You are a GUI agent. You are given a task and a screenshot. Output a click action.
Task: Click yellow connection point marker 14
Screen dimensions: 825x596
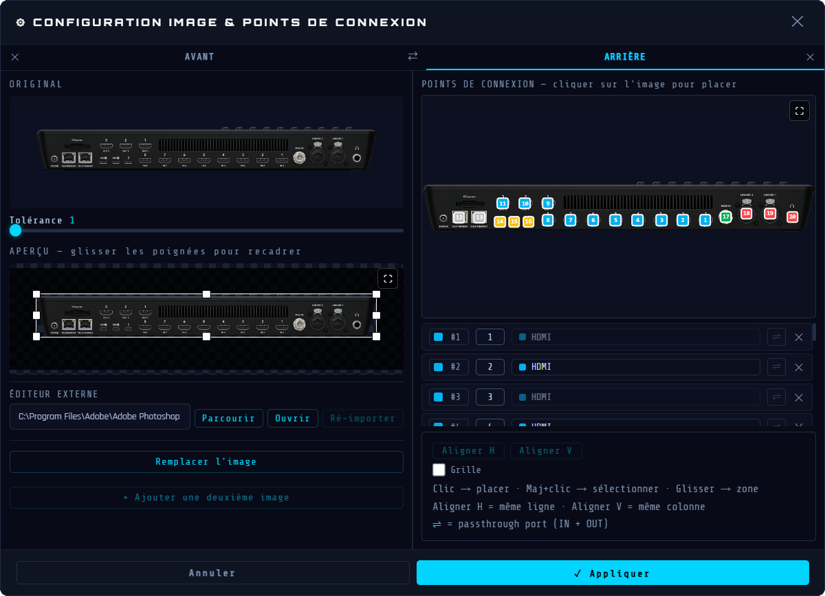point(500,221)
